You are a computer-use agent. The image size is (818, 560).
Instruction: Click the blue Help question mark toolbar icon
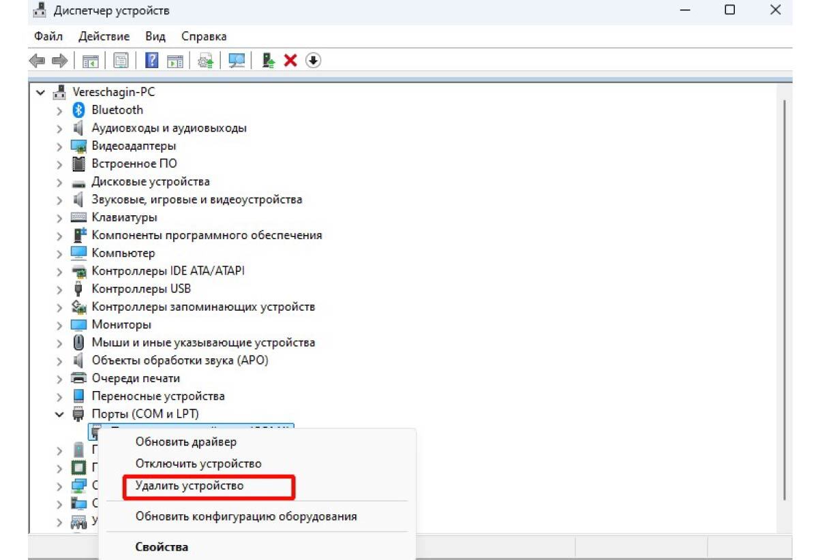tap(151, 61)
